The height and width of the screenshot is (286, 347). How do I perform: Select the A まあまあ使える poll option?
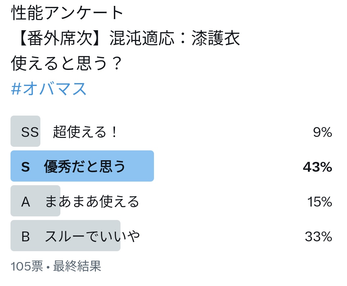coord(171,201)
